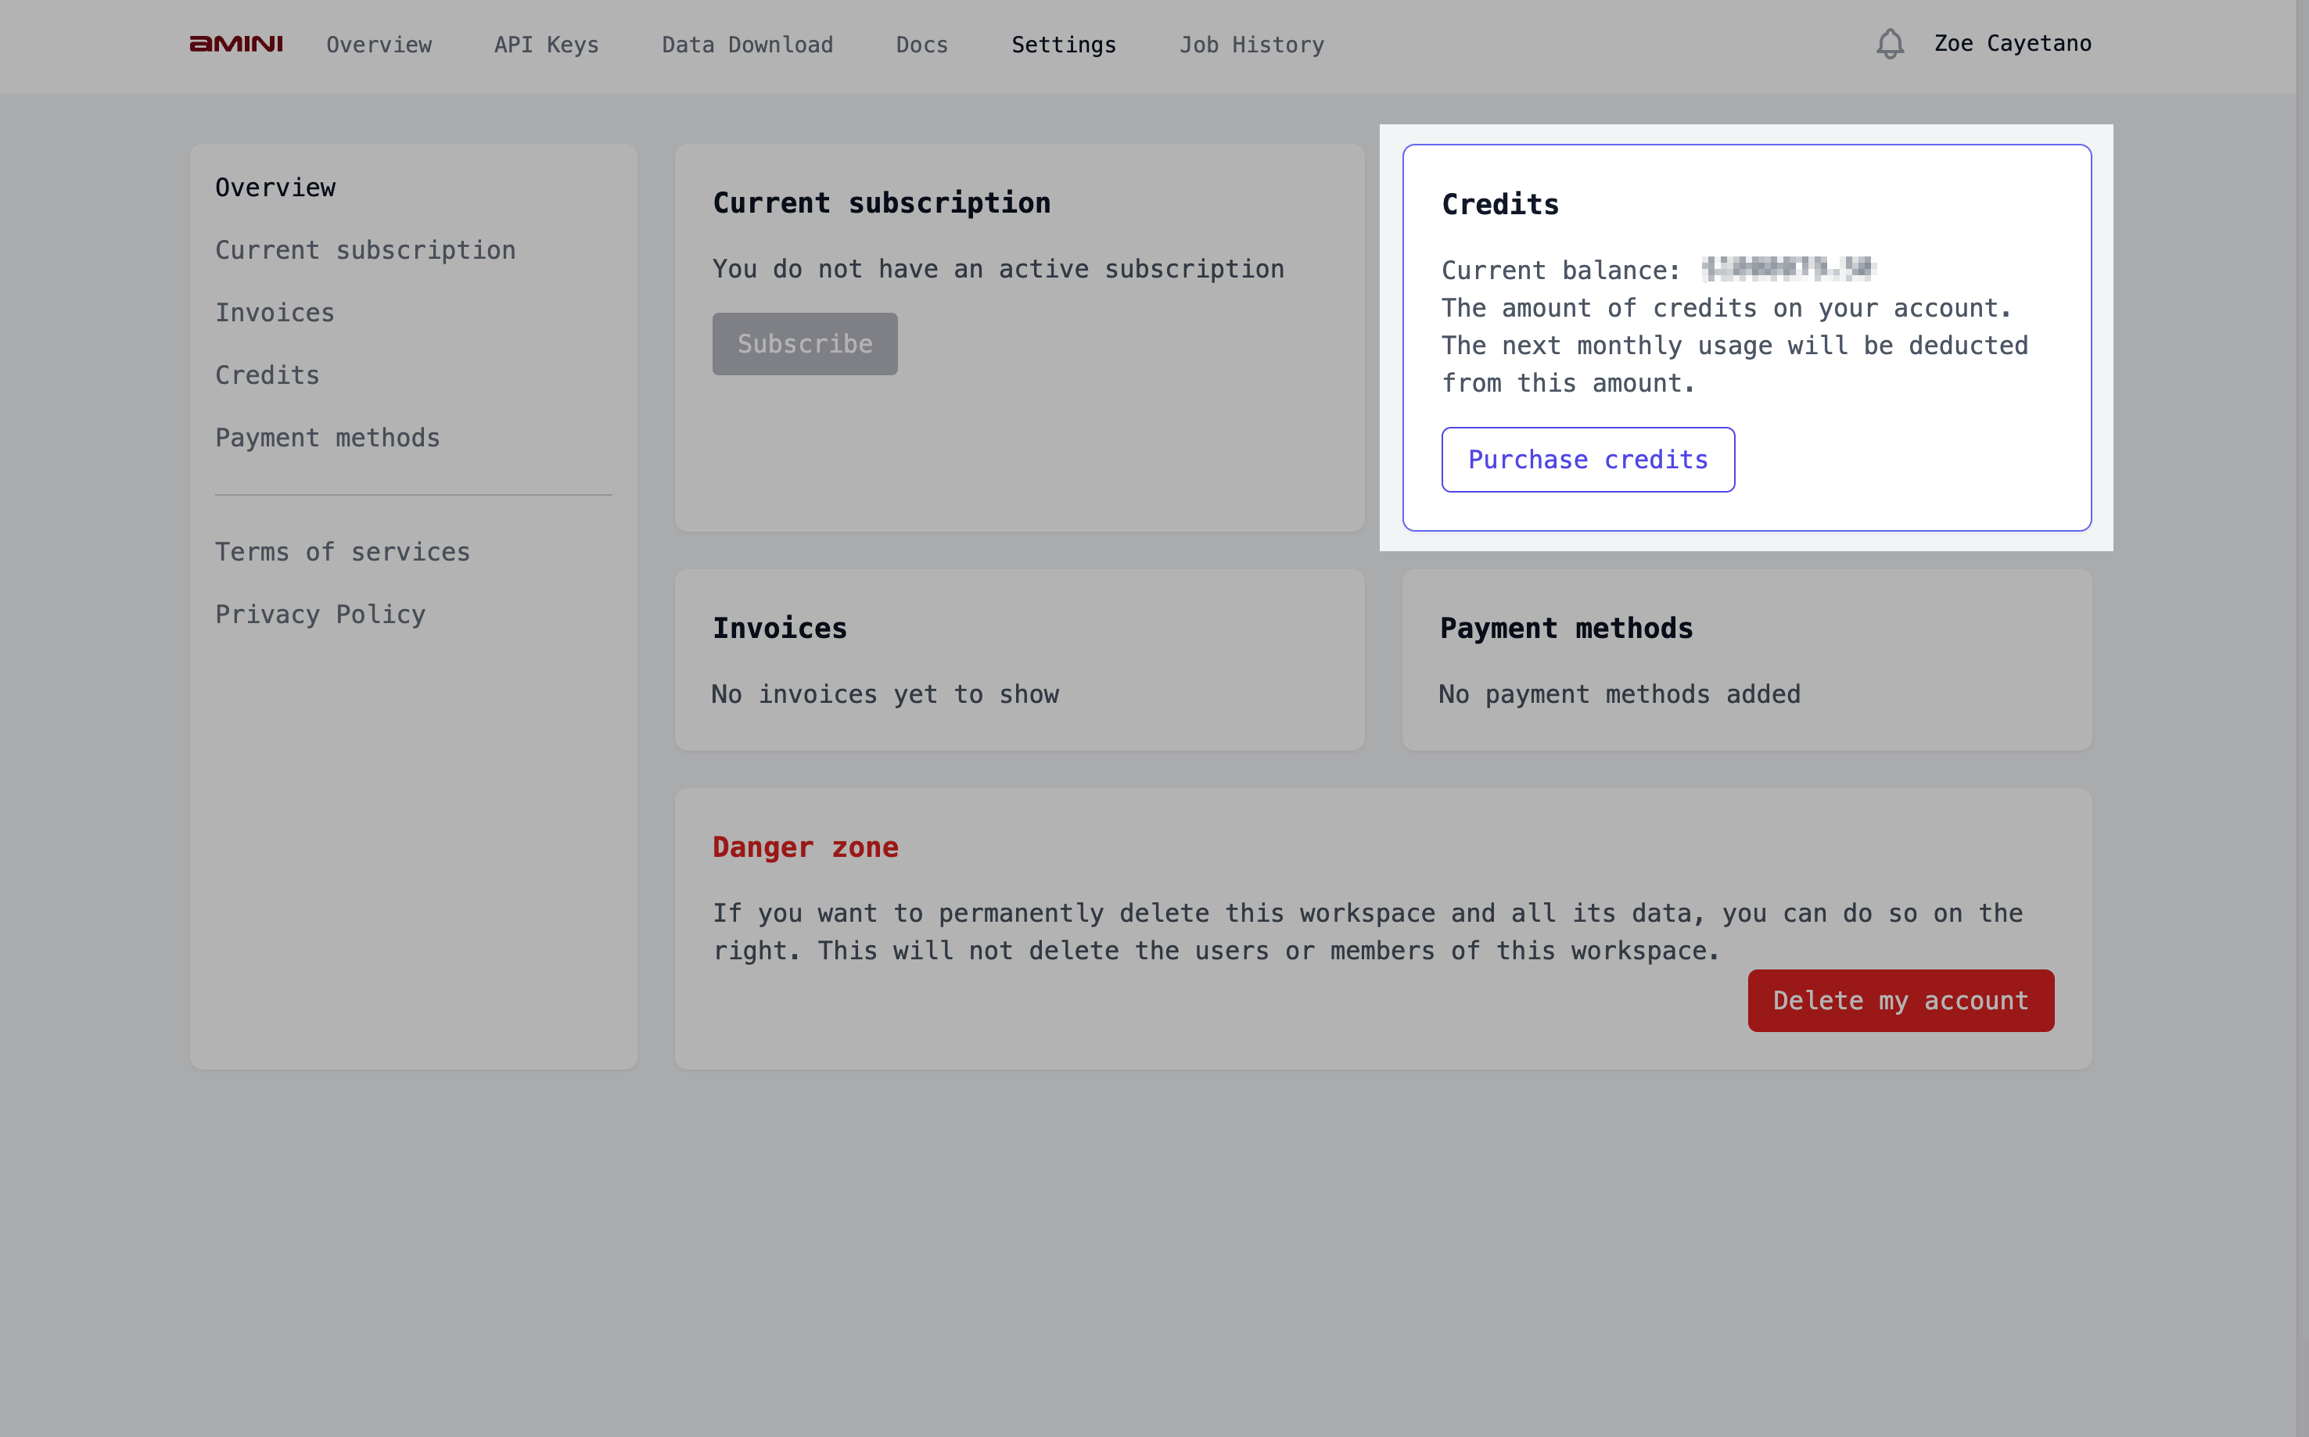Click 'You do not have an active subscription'
Screen dimensions: 2309x1437
point(998,269)
